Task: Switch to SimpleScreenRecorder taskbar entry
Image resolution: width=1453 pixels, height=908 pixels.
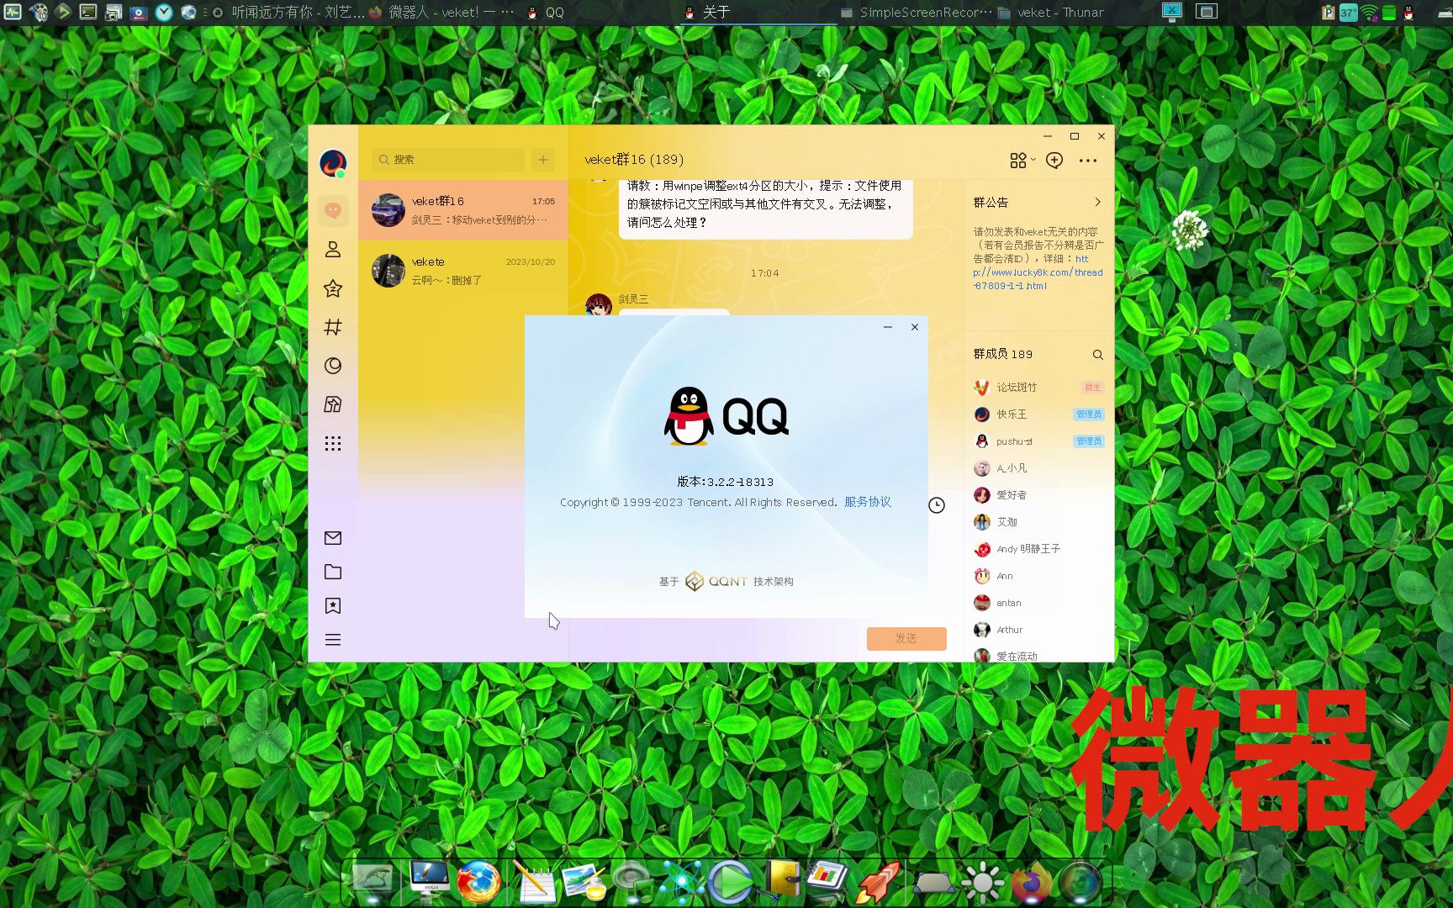Action: click(x=917, y=13)
